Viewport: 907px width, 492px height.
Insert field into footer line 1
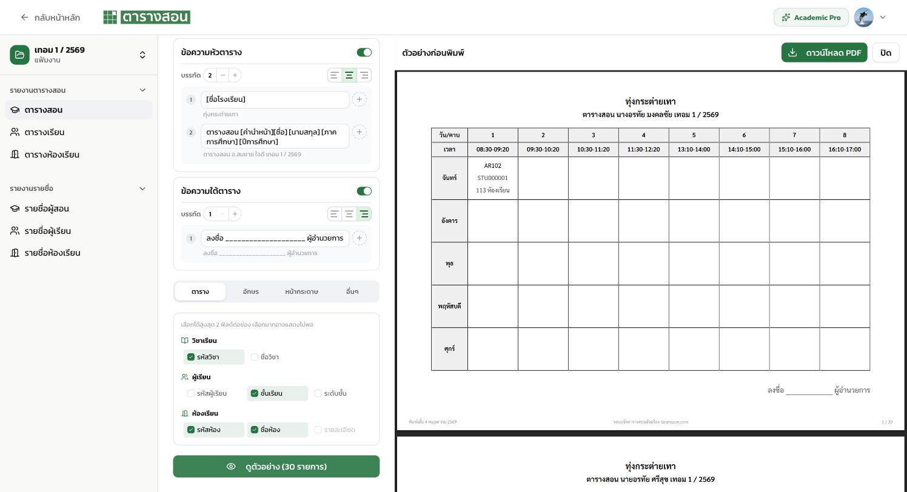coord(359,238)
